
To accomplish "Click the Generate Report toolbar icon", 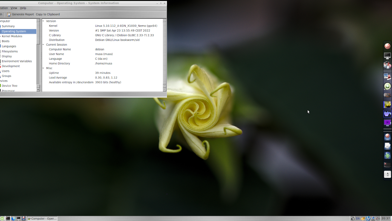I will click(9, 15).
